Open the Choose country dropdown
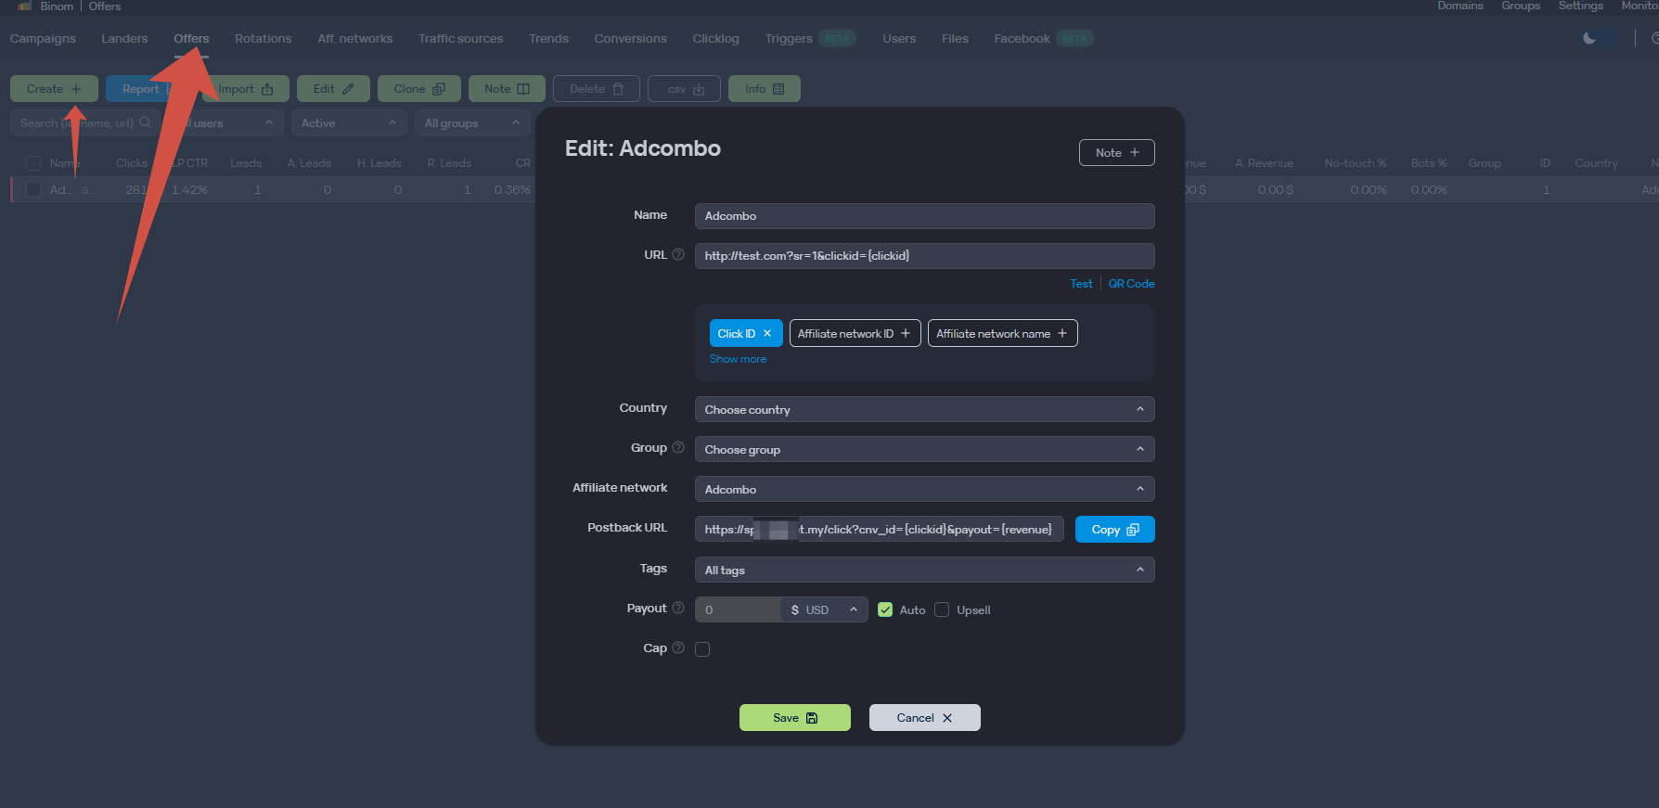Viewport: 1659px width, 808px height. click(924, 410)
